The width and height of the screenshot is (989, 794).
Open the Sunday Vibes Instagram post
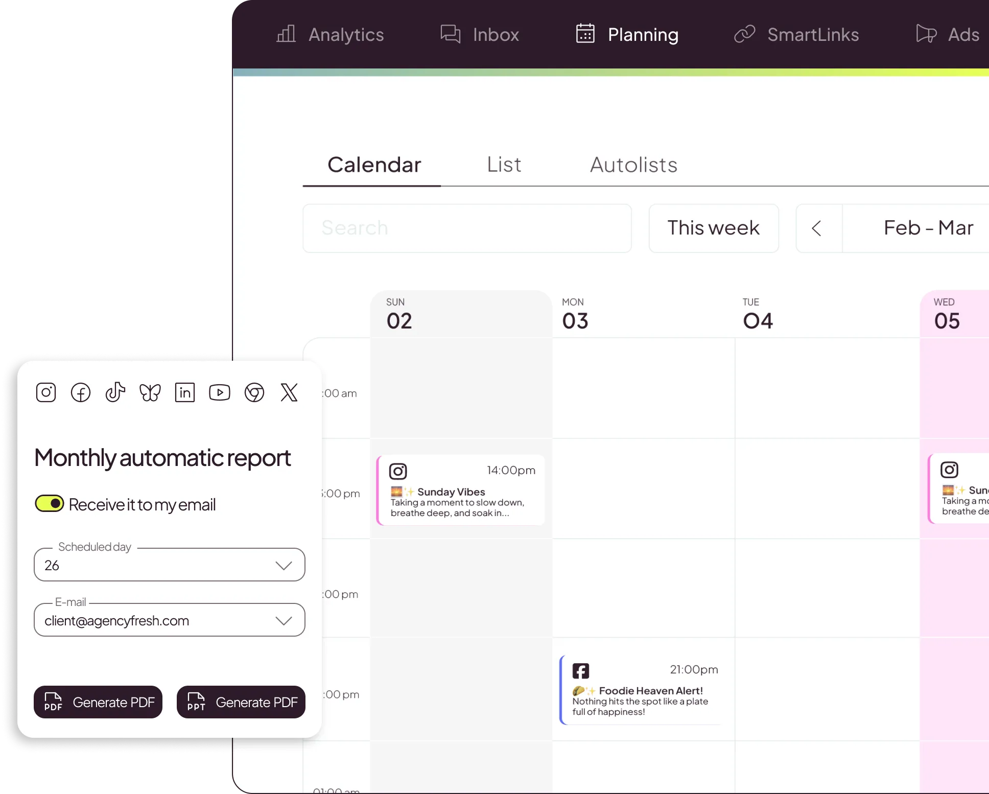(x=461, y=489)
